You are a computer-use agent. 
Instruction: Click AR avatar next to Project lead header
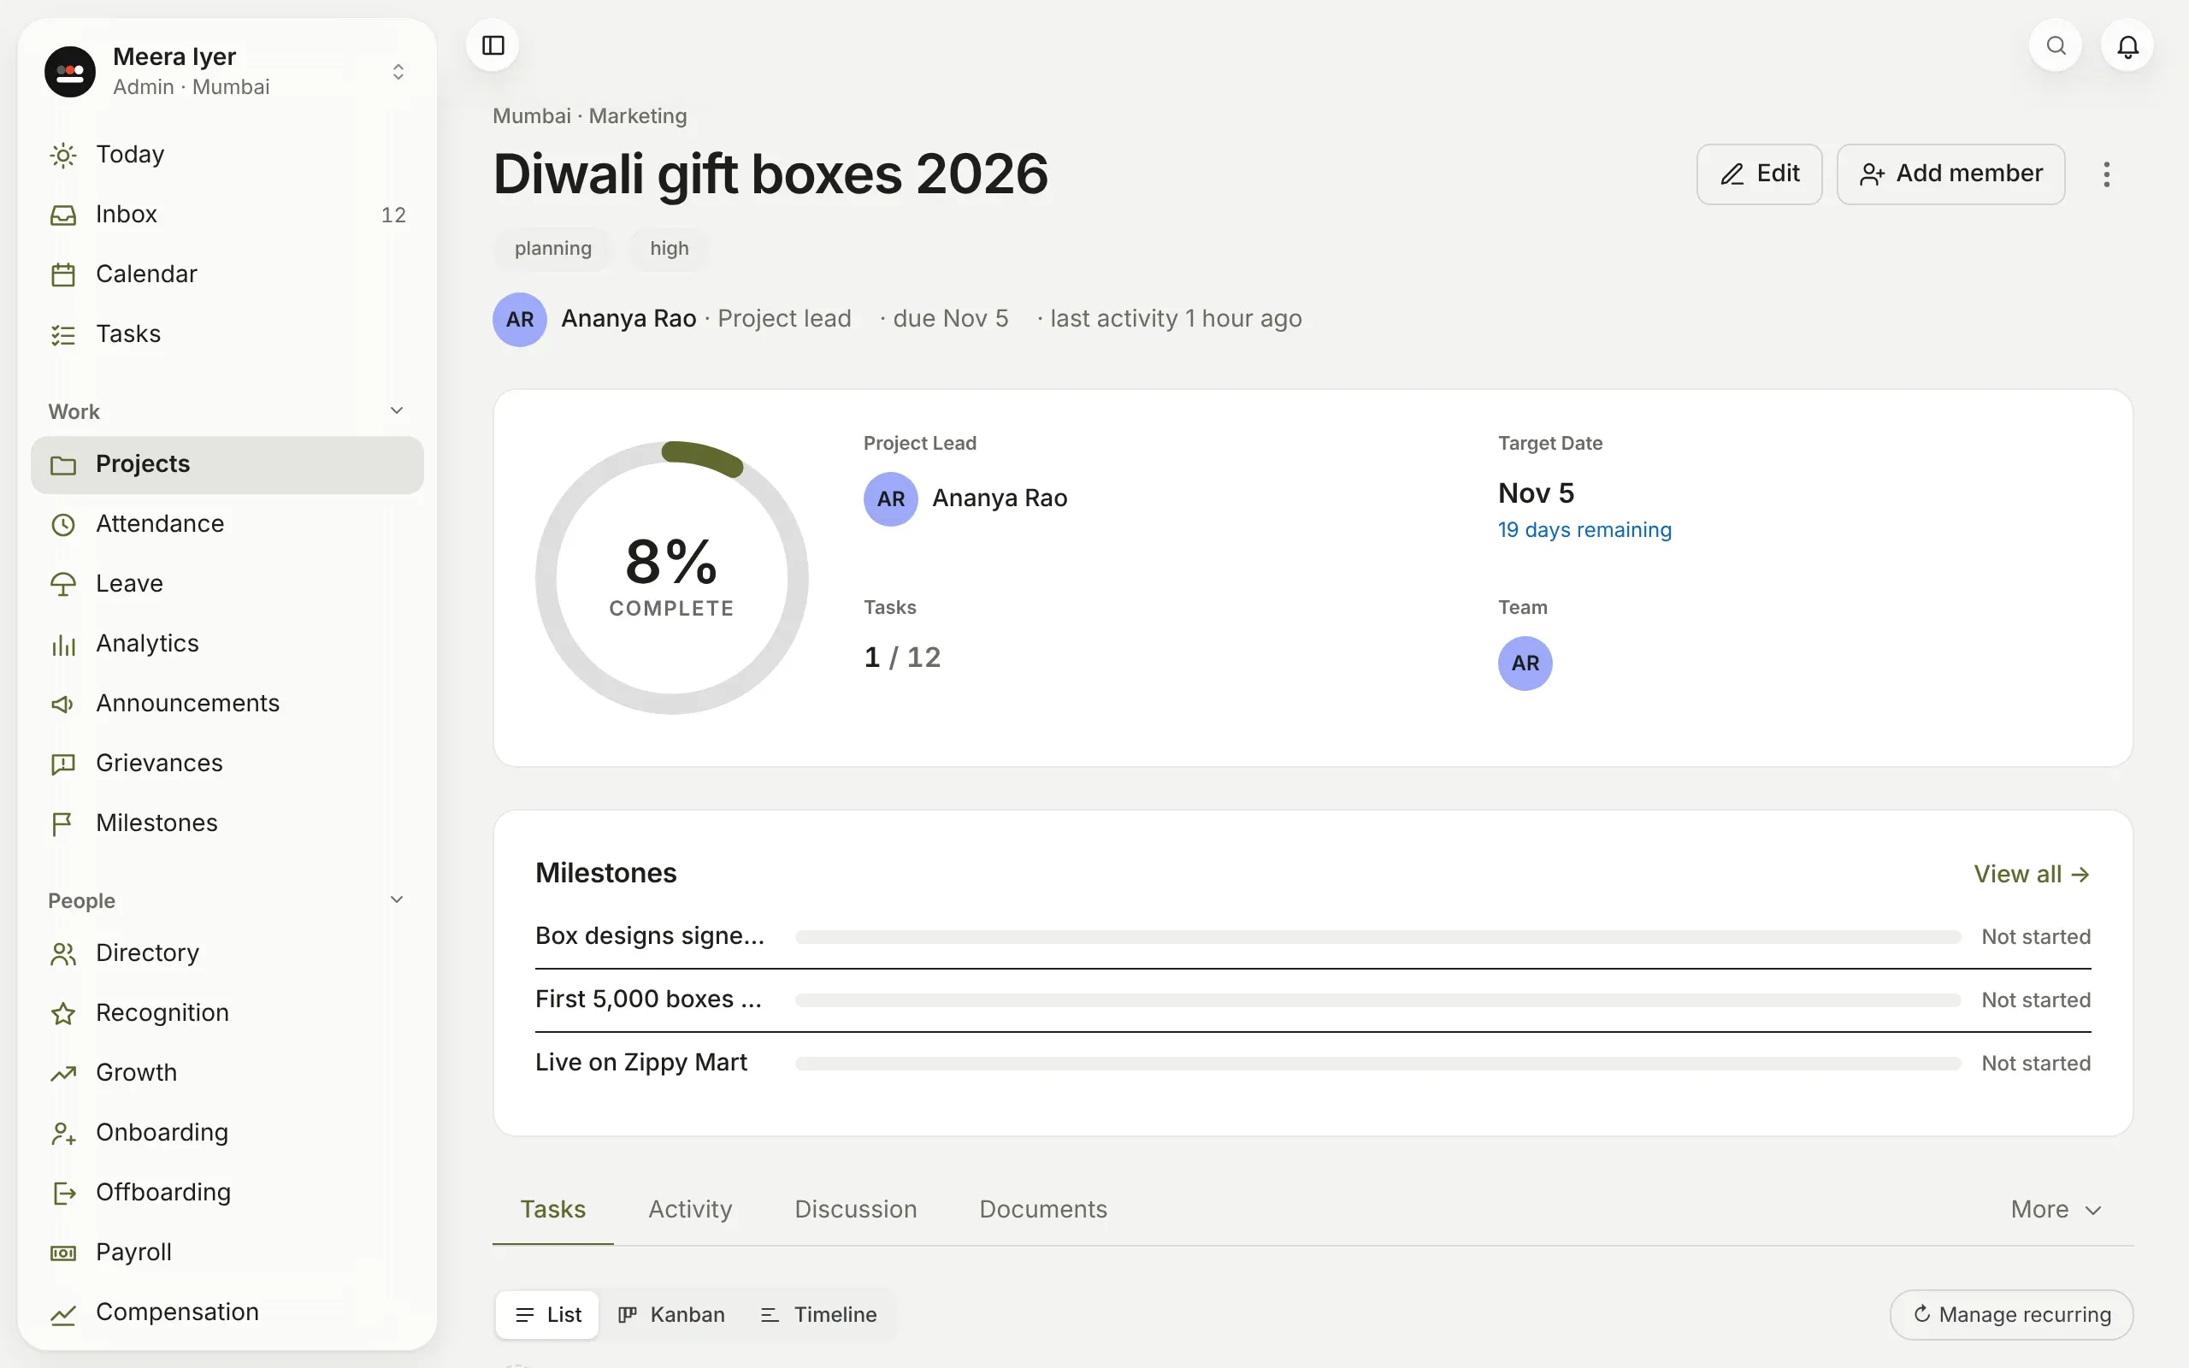(x=519, y=318)
